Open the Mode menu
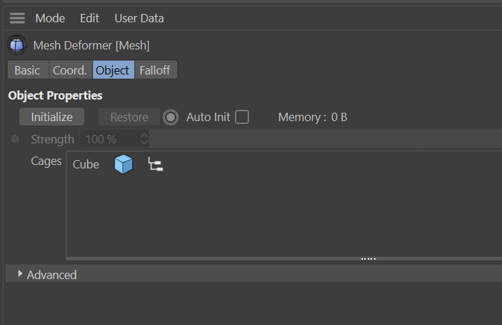 pos(50,18)
